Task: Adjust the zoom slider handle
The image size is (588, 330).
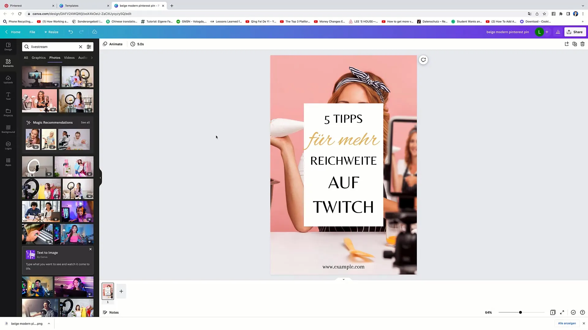Action: click(520, 312)
